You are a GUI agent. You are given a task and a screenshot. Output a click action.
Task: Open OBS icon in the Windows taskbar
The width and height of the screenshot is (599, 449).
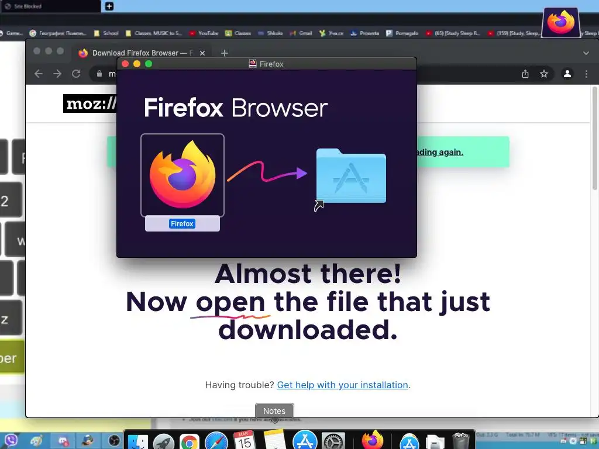click(x=113, y=441)
